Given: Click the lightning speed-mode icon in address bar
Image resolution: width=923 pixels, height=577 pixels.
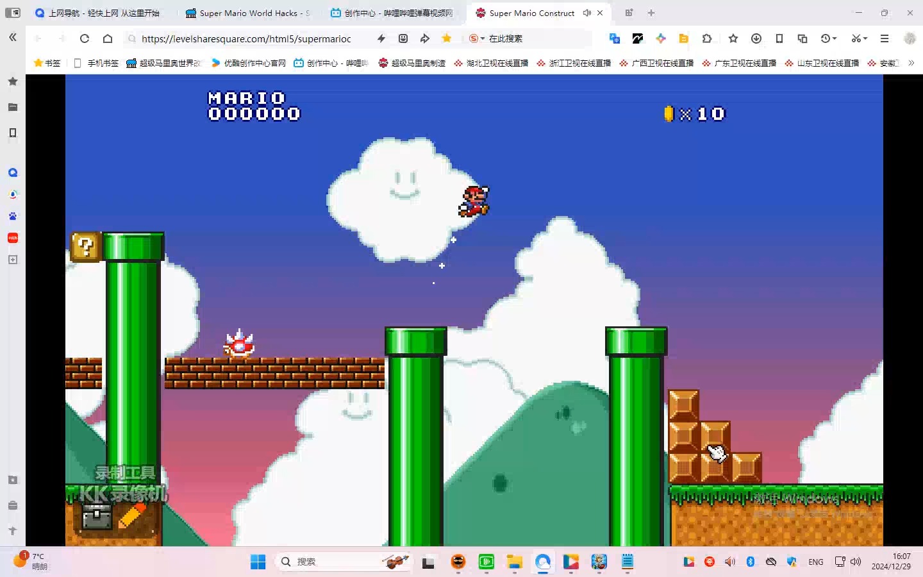Looking at the screenshot, I should click(x=381, y=38).
